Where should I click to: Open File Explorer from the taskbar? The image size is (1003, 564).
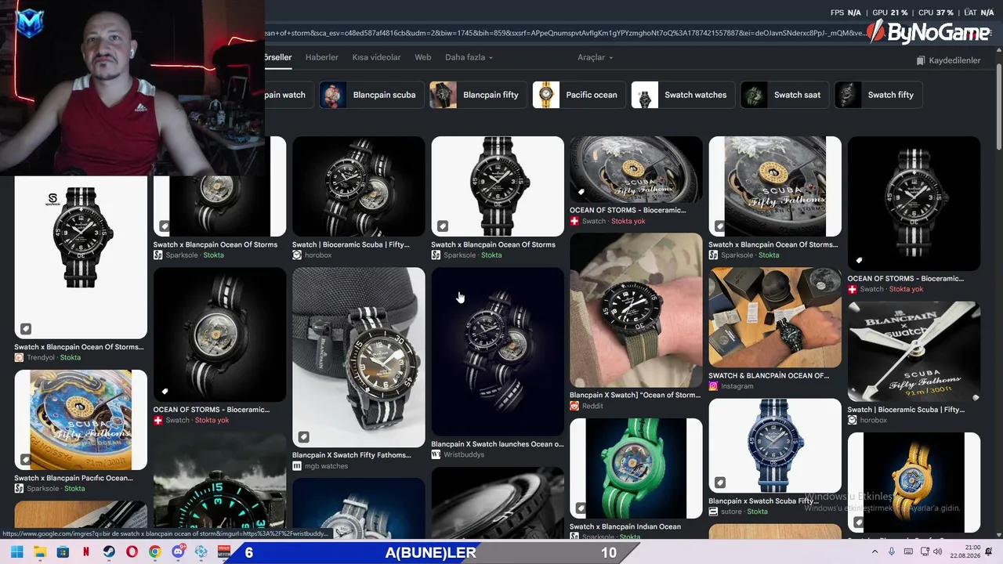[x=40, y=552]
